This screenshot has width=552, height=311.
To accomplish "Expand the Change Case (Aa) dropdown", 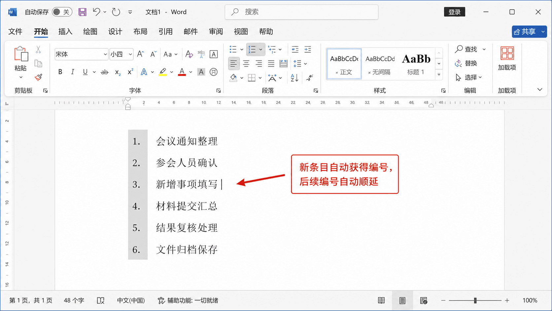I will click(x=176, y=54).
